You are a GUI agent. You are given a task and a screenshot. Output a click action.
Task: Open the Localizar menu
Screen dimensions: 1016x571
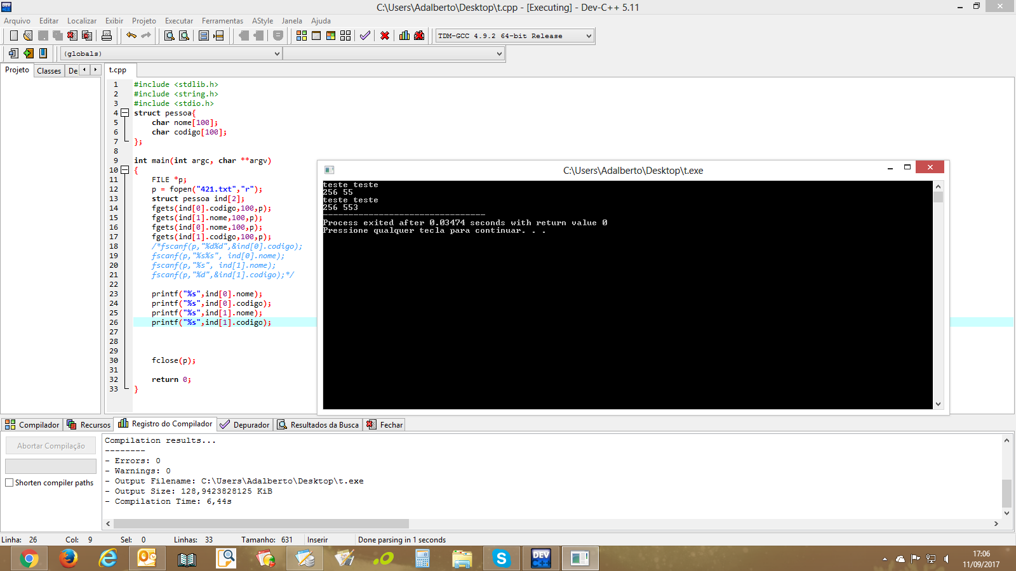click(x=82, y=21)
